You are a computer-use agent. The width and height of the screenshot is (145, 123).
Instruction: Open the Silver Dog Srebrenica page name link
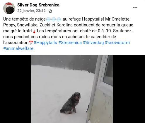[x=38, y=5]
